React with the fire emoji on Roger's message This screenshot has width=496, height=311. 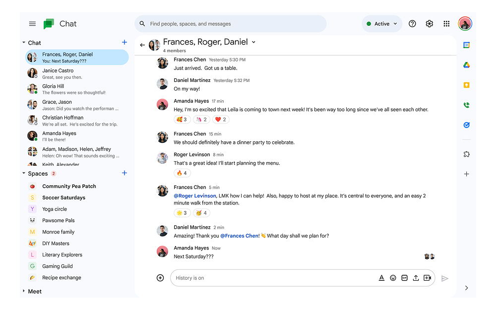coord(182,173)
